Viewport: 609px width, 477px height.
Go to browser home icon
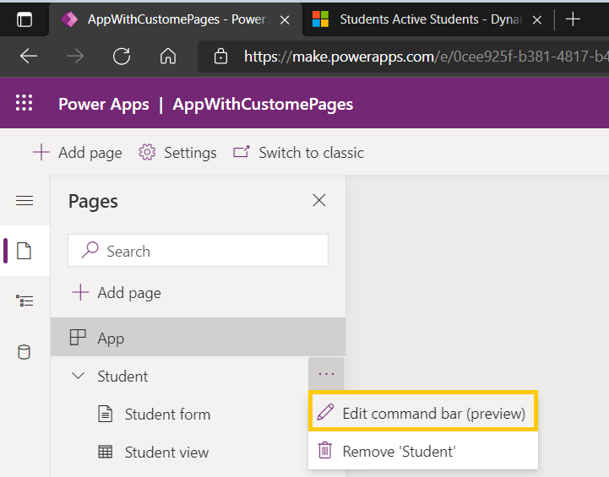(168, 57)
